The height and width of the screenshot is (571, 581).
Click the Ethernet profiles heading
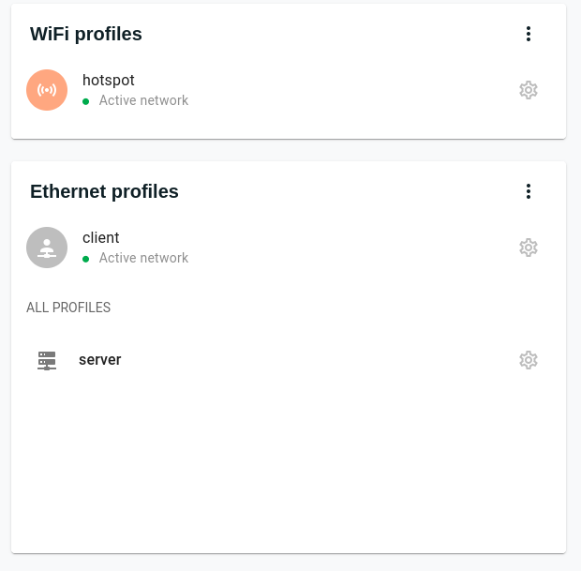pyautogui.click(x=104, y=191)
